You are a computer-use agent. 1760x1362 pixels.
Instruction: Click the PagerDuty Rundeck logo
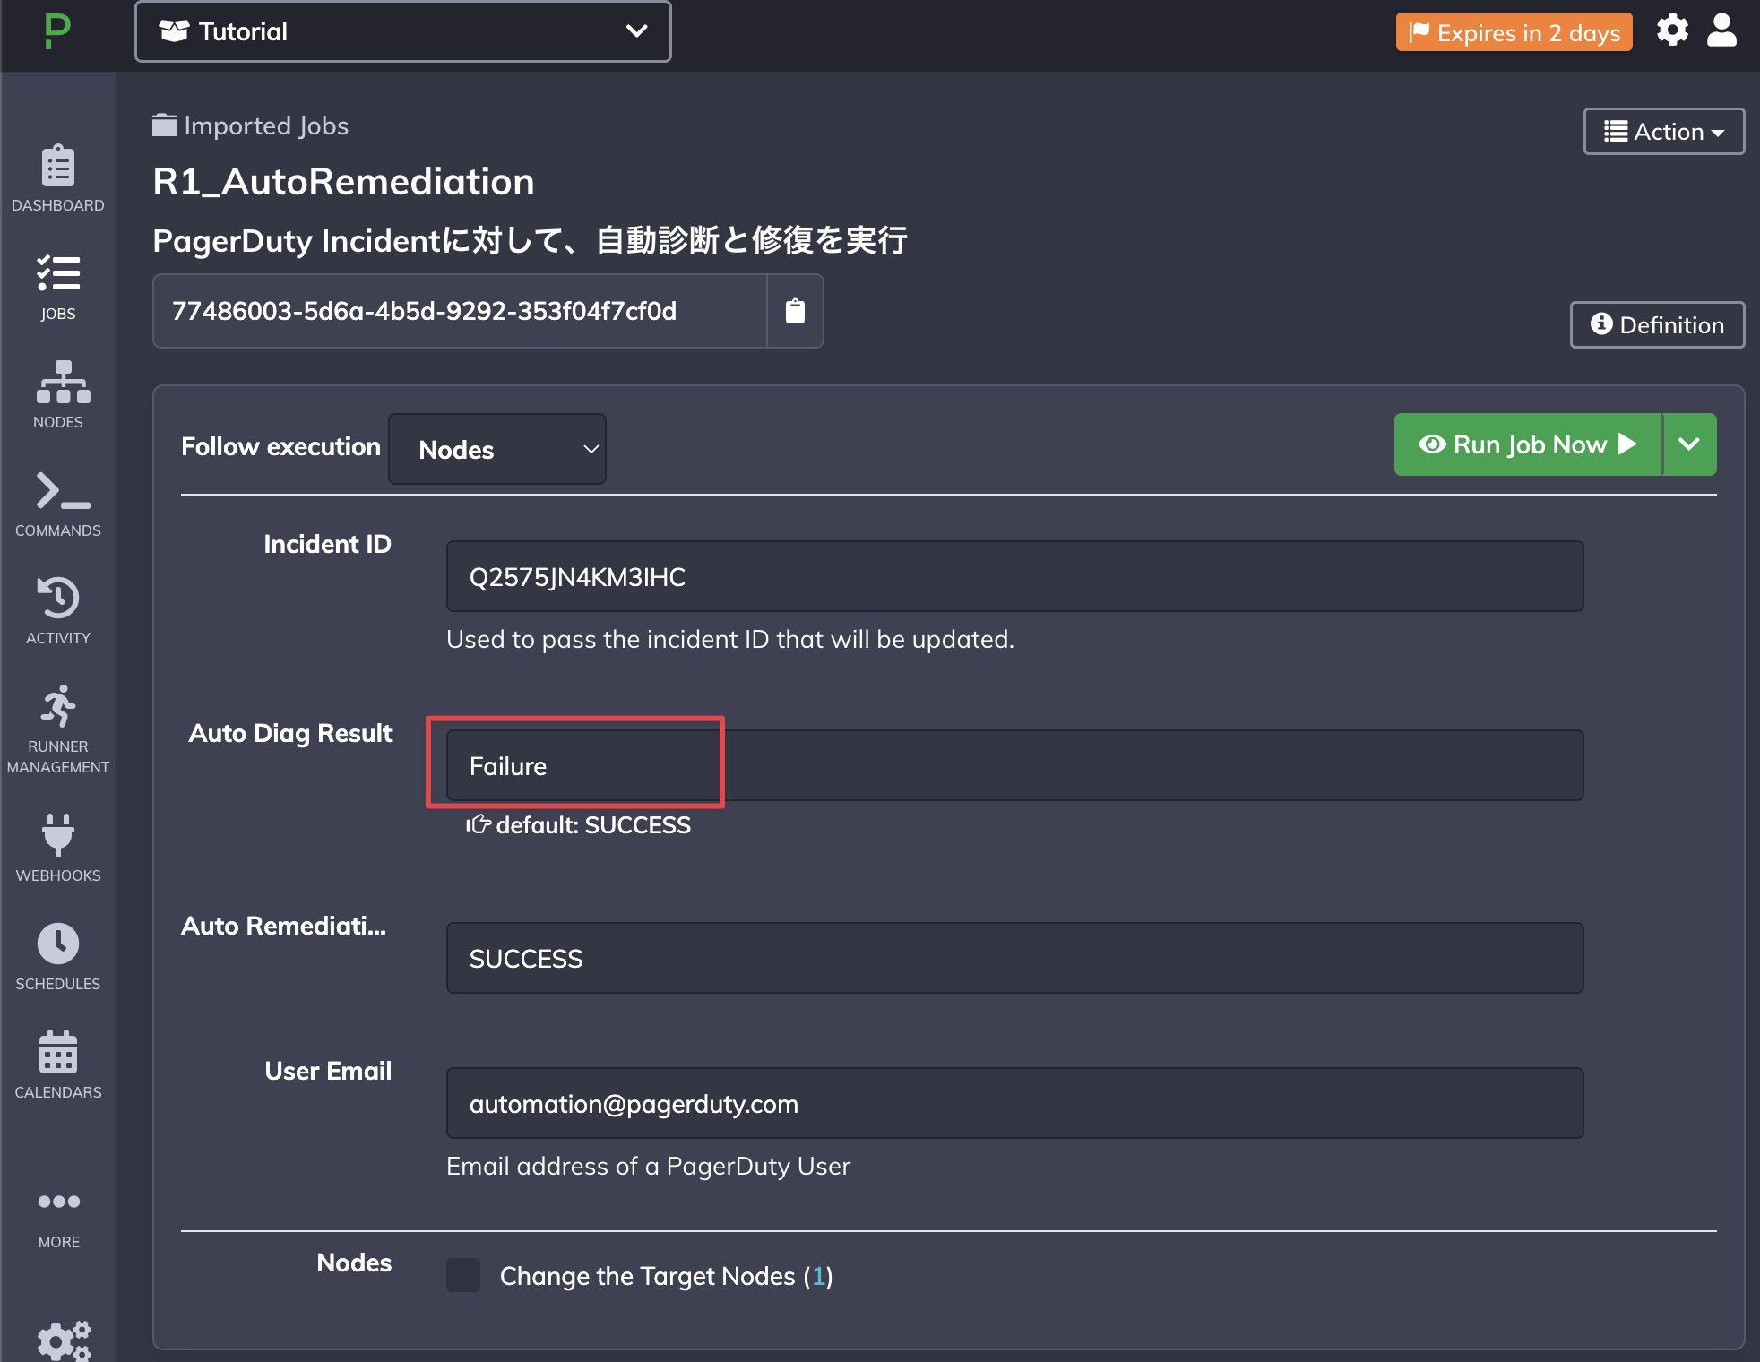57,32
